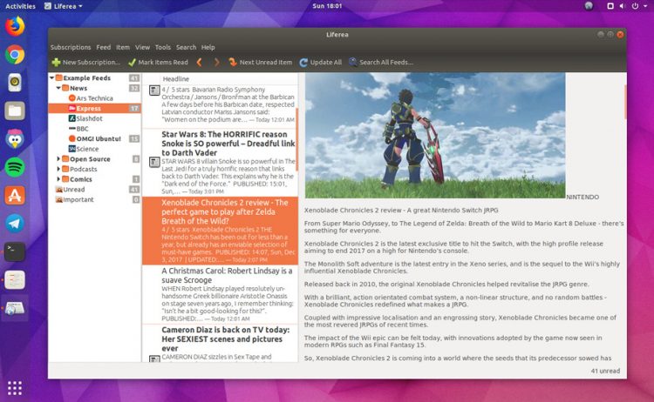
Task: Click the volume icon in top bar
Action: [x=622, y=6]
